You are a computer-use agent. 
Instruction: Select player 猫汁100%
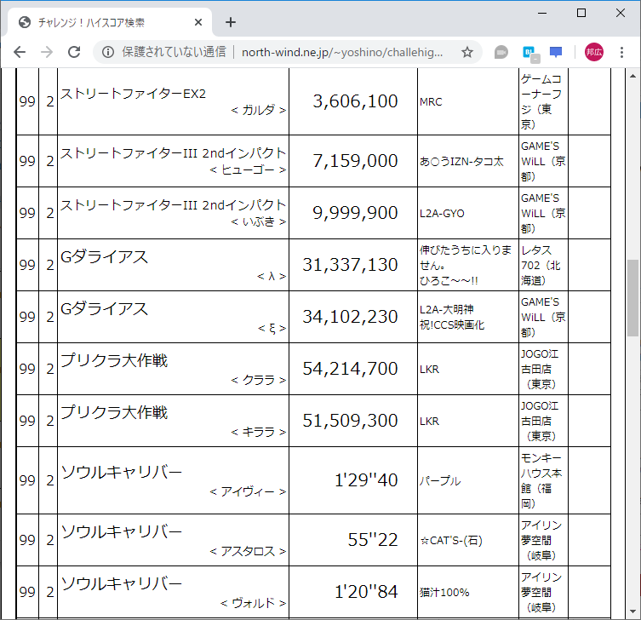pyautogui.click(x=444, y=593)
